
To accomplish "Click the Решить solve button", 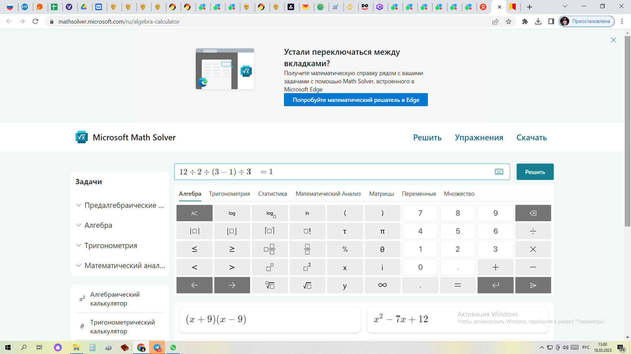I will 535,172.
